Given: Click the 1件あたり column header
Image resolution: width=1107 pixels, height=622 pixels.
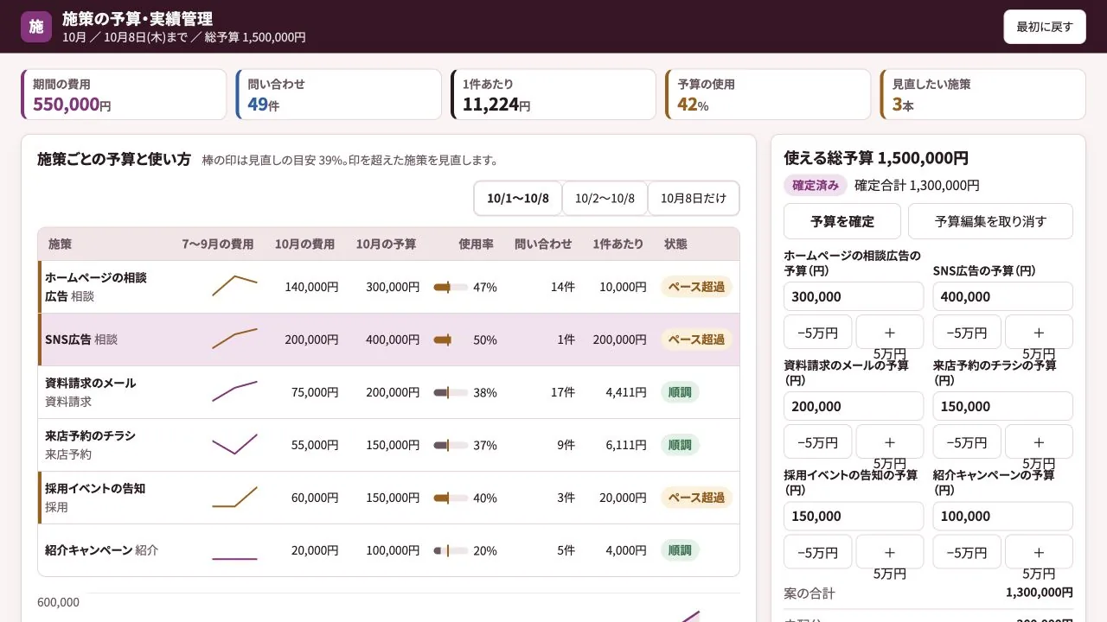Looking at the screenshot, I should pyautogui.click(x=618, y=244).
